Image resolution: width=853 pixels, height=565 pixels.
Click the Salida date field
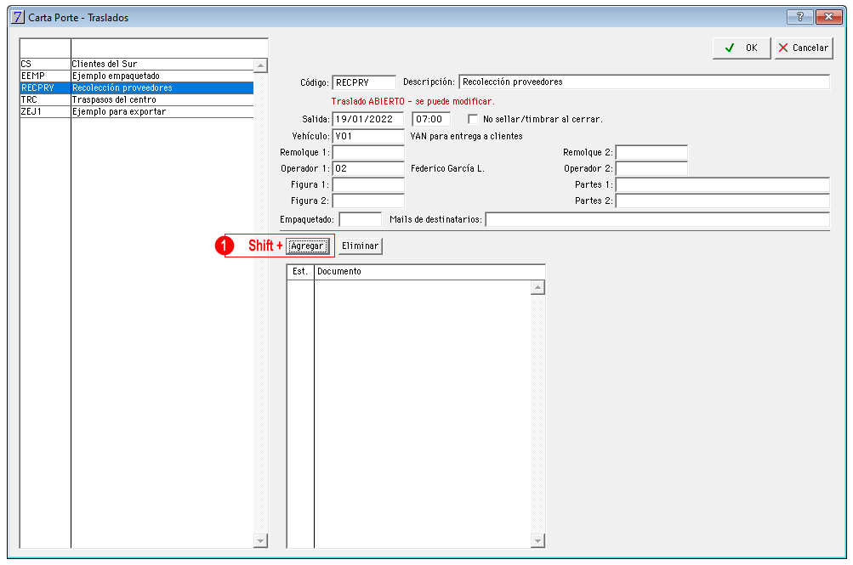click(x=367, y=120)
